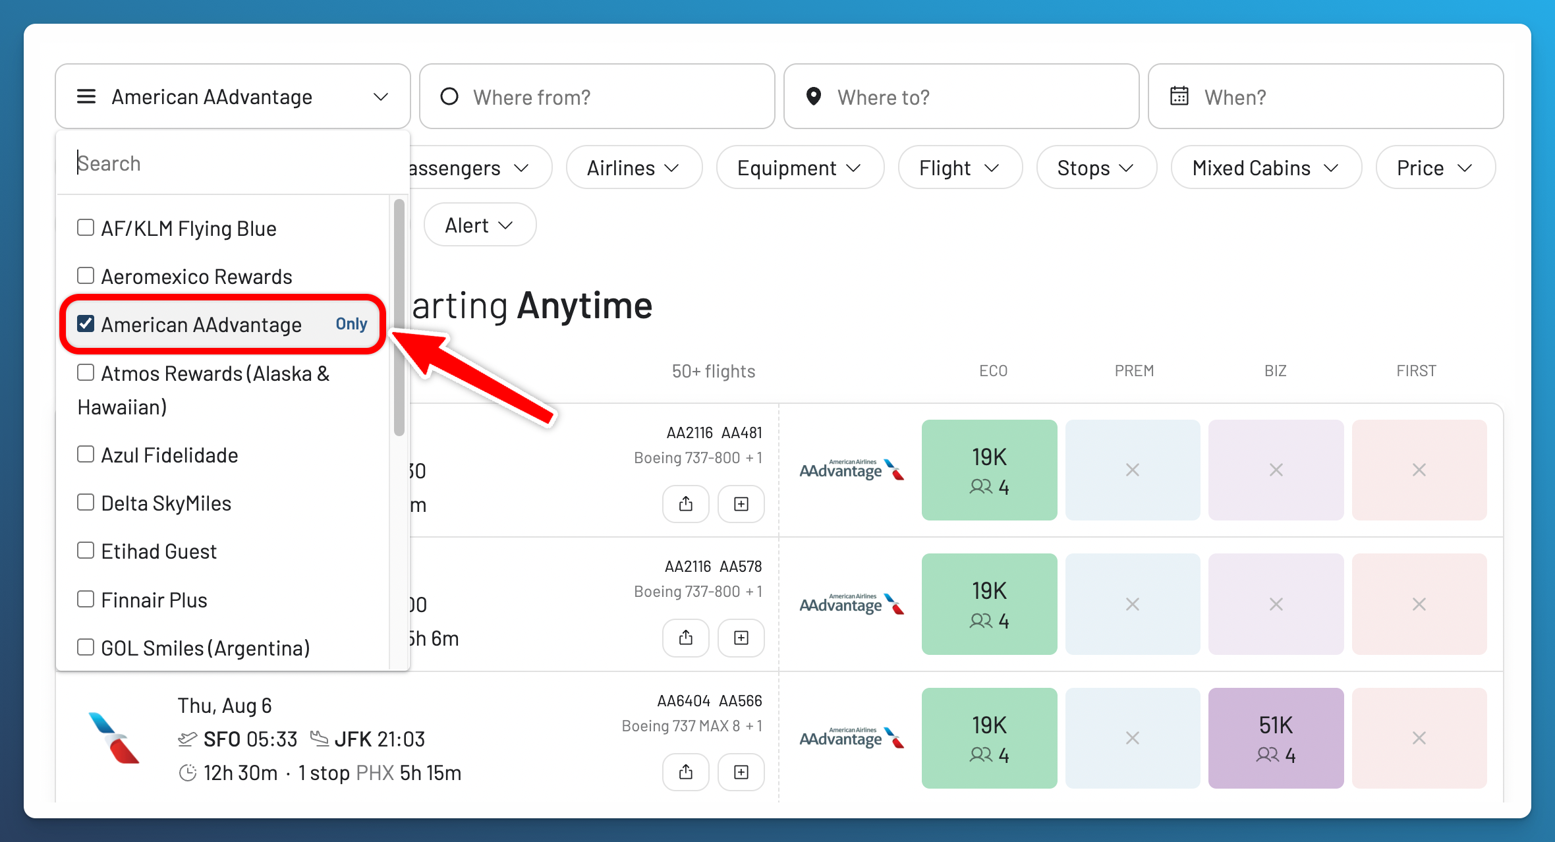This screenshot has width=1555, height=842.
Task: Click the AAdvantage logo on AA2116 AA578 row
Action: 851,604
